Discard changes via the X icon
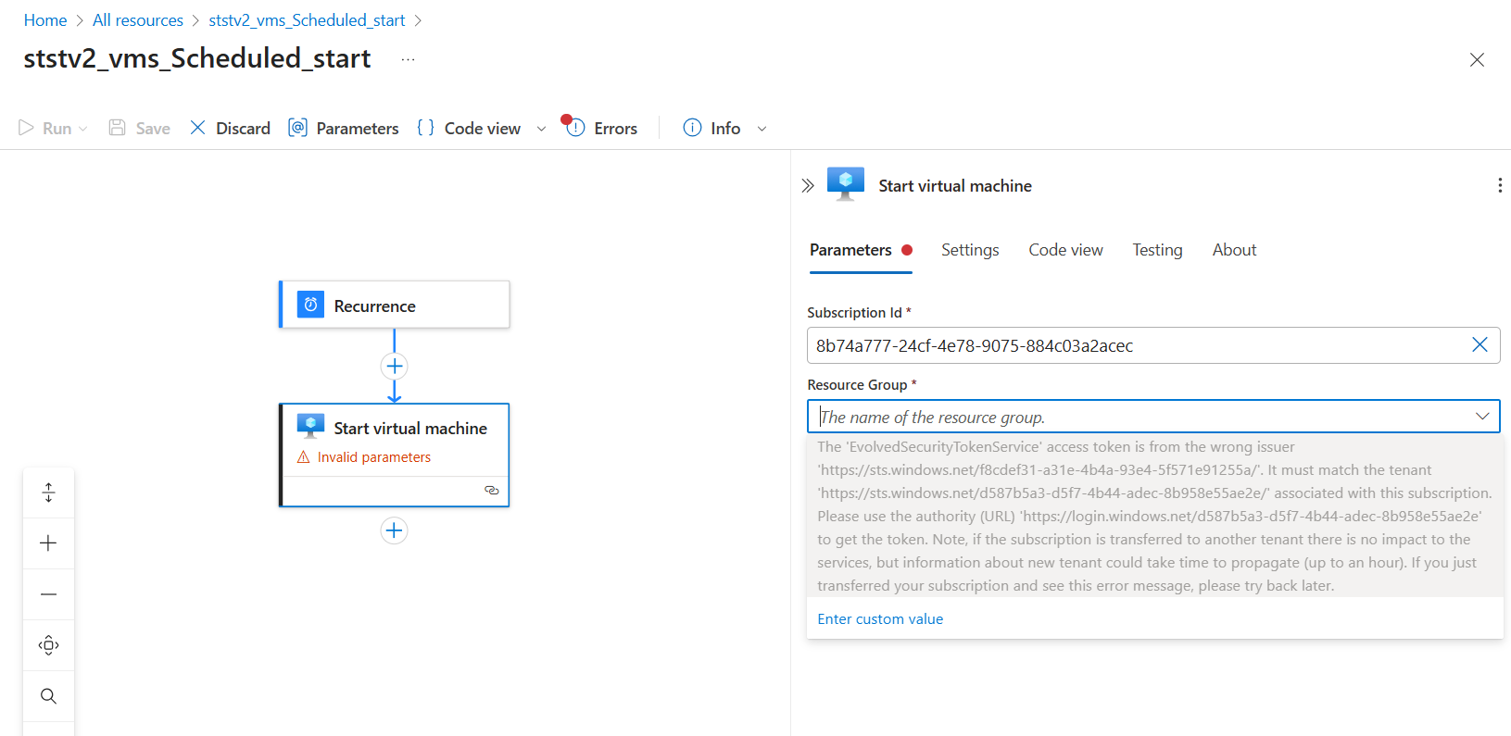The height and width of the screenshot is (736, 1511). coord(197,128)
